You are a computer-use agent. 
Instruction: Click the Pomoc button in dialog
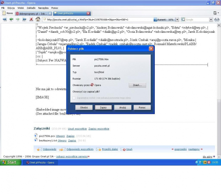[x=142, y=107]
